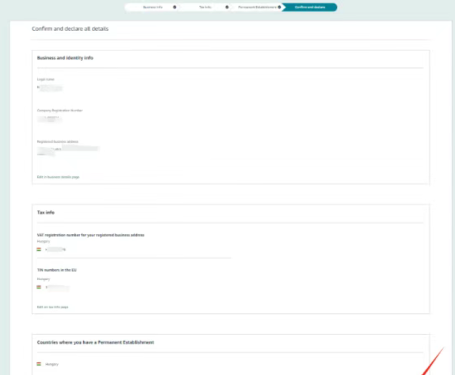Click the Tax info step status icon

227,7
